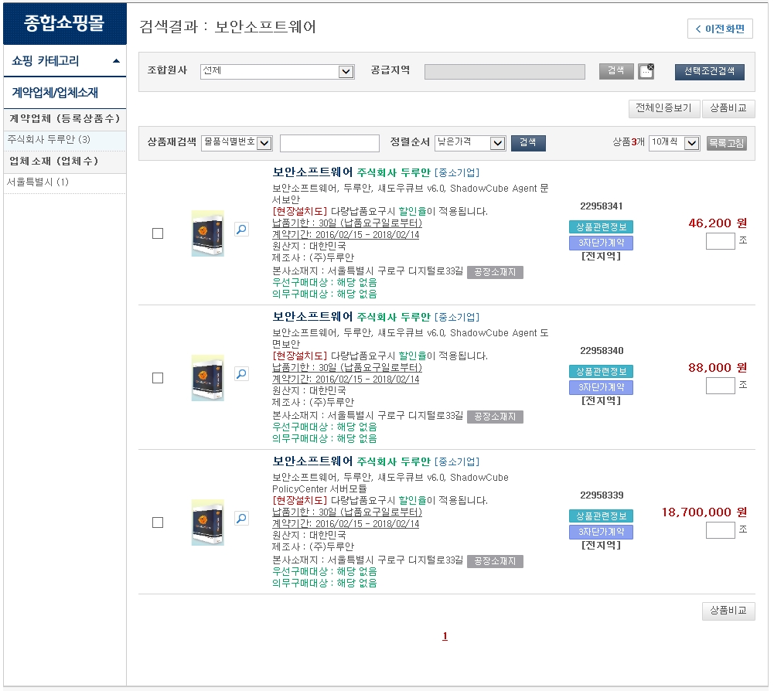Image resolution: width=774 pixels, height=691 pixels.
Task: Expand the 10개씩 items-per-page dropdown
Action: tap(691, 143)
